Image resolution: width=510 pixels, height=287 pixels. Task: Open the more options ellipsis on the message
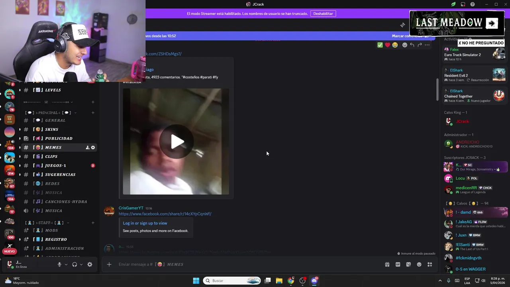427,45
